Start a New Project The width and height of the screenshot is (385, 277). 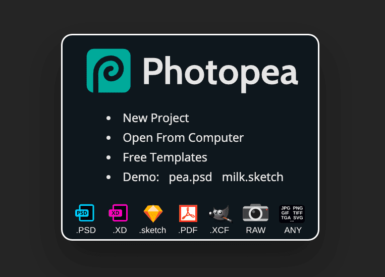(x=156, y=118)
